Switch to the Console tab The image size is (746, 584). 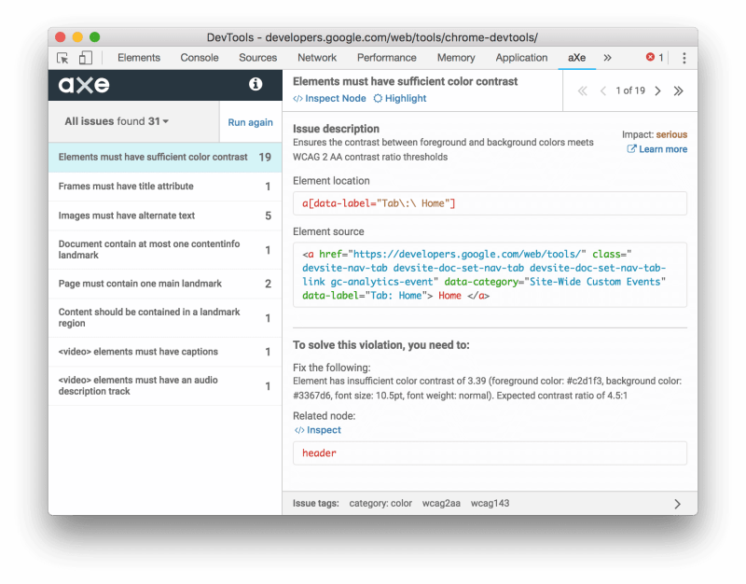coord(200,58)
